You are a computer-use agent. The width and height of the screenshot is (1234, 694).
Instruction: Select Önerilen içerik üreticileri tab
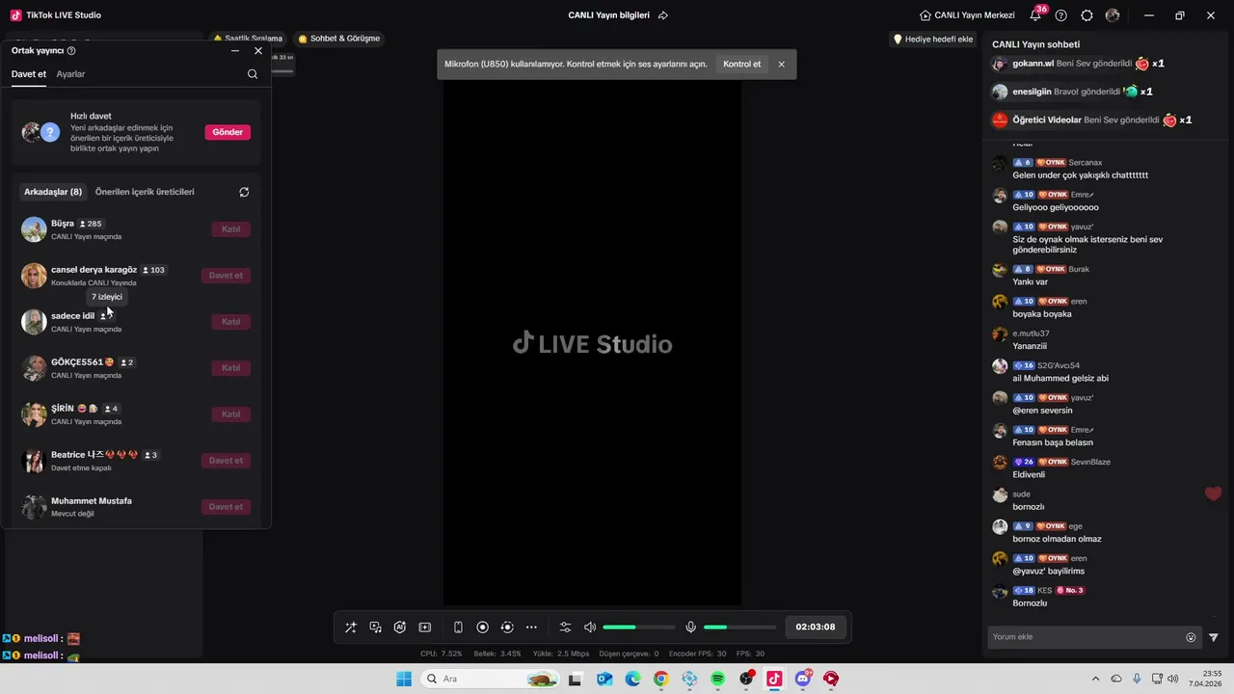(145, 192)
